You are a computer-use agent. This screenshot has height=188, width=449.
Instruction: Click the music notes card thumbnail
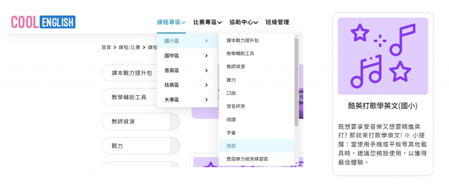click(x=383, y=56)
